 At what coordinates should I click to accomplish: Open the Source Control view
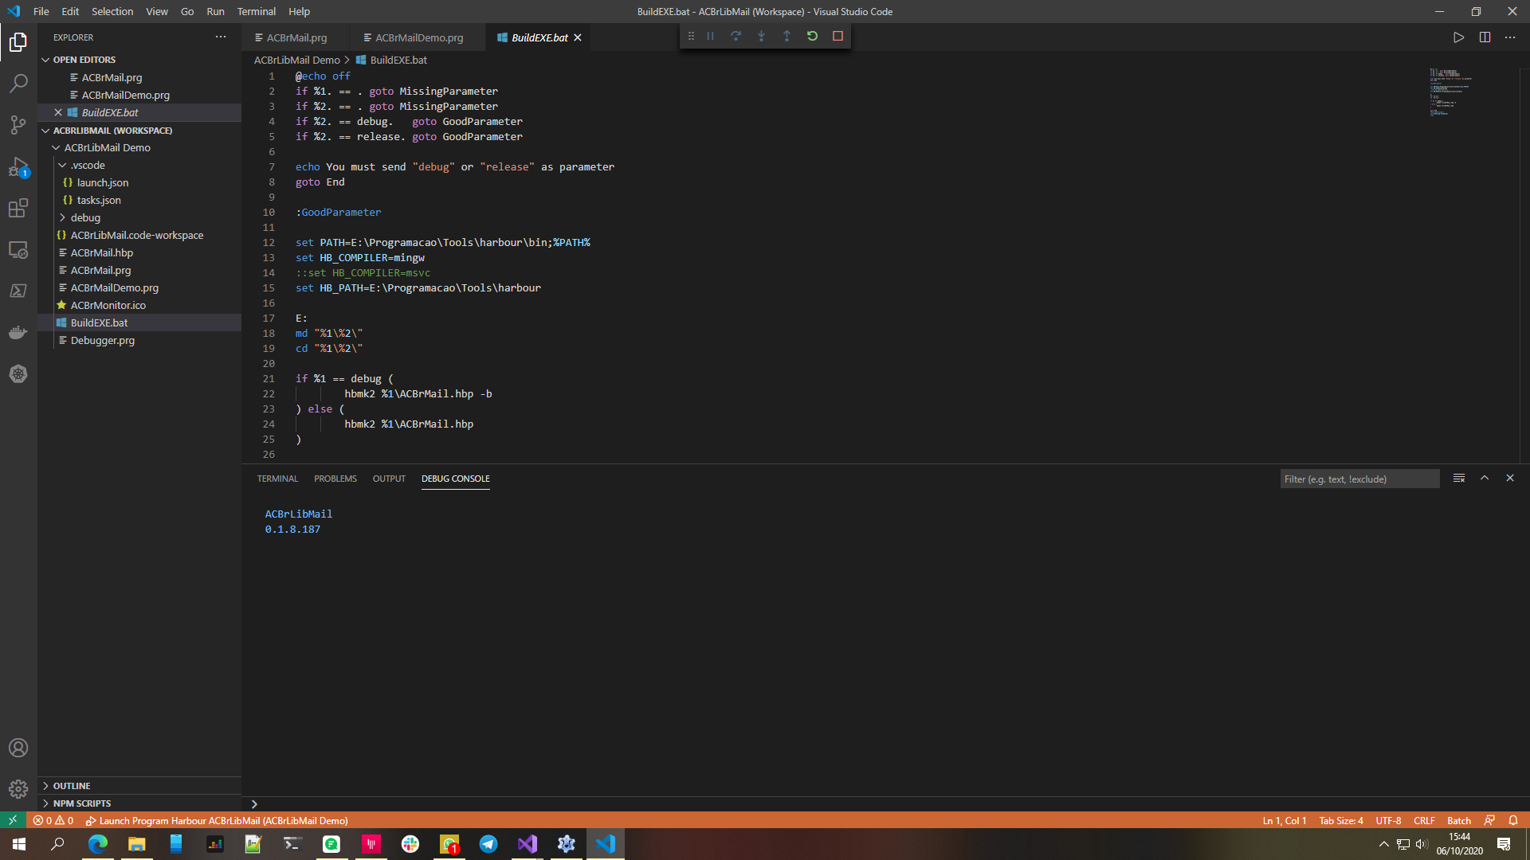click(18, 124)
